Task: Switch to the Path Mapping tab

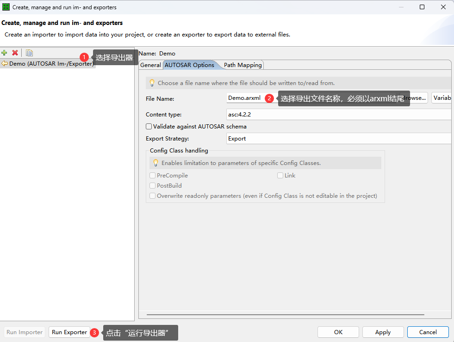Action: click(x=243, y=65)
